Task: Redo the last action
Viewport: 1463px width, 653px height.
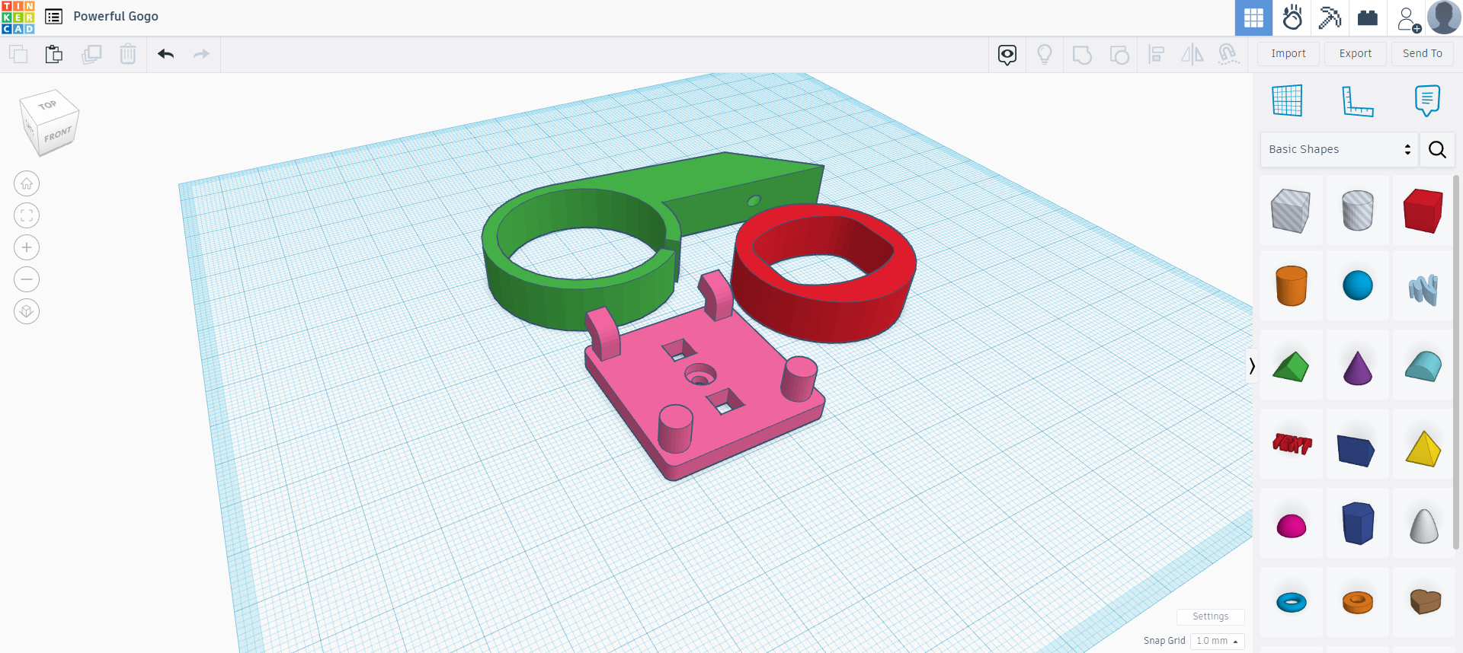Action: (x=201, y=54)
